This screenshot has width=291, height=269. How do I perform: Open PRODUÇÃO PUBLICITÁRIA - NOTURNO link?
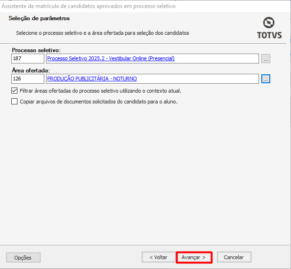coord(92,79)
